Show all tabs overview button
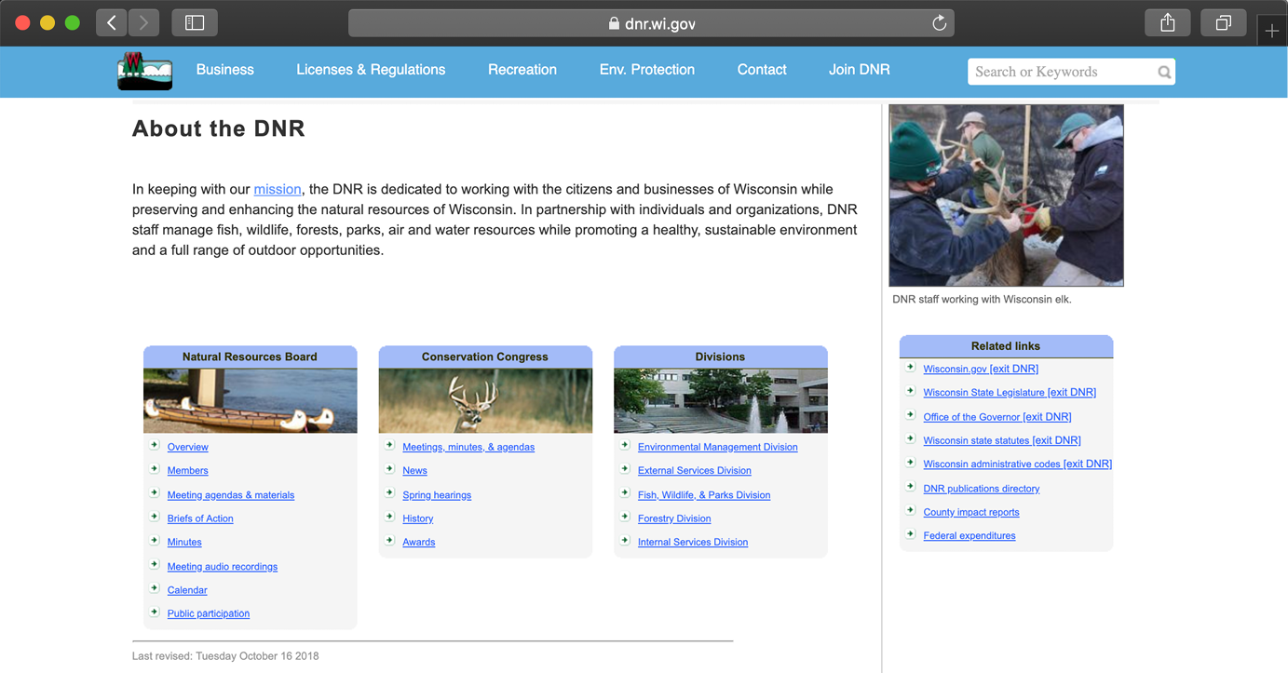Image resolution: width=1288 pixels, height=673 pixels. click(x=1224, y=22)
